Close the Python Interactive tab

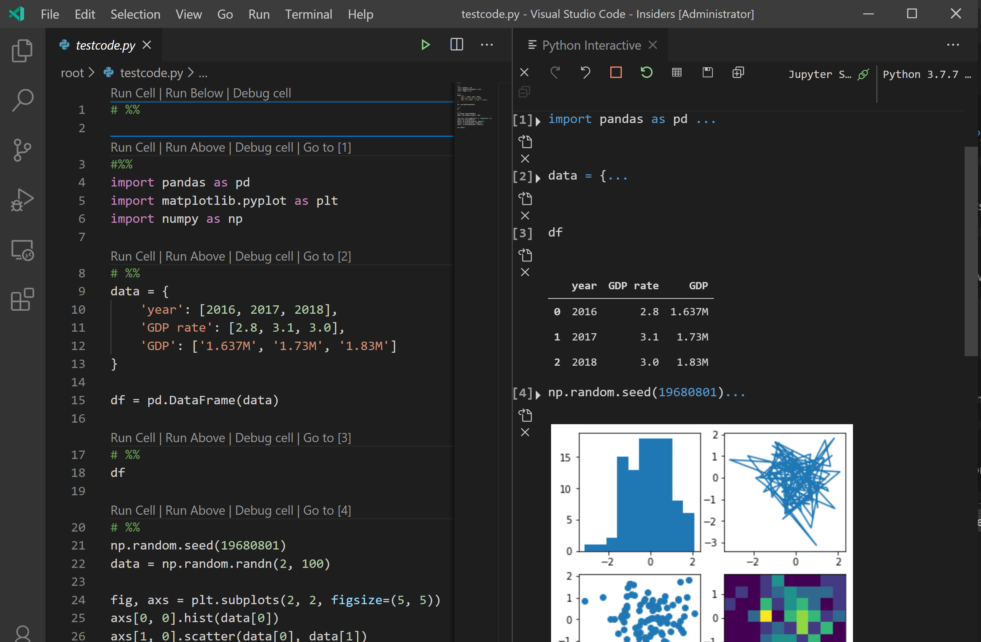tap(652, 44)
